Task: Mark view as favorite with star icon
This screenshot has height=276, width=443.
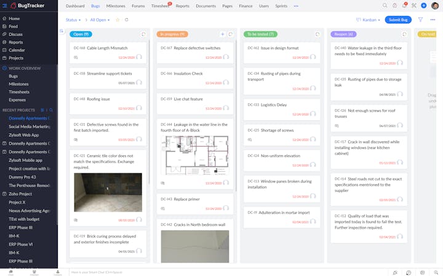Action: point(118,20)
